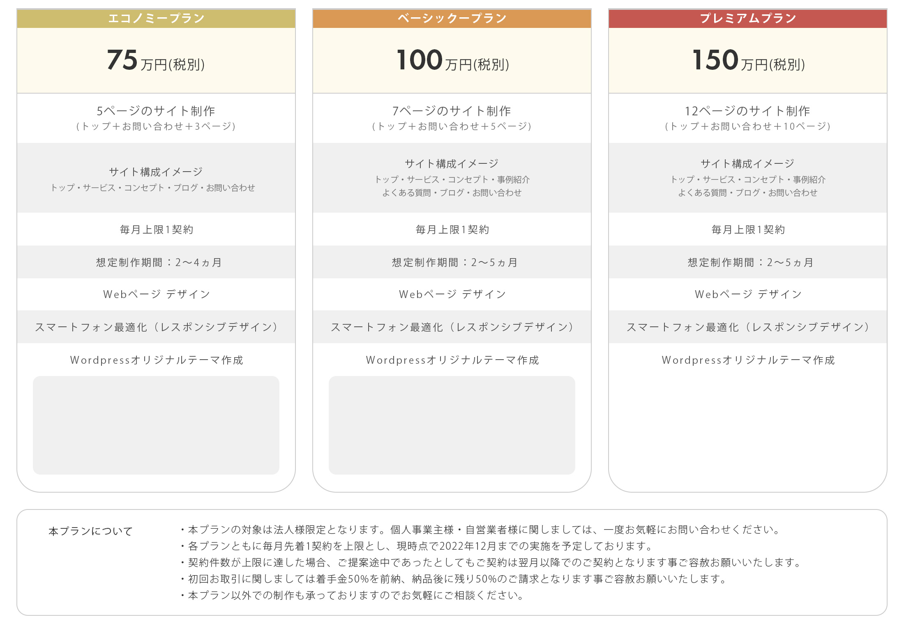This screenshot has height=624, width=904.
Task: Click Webページ デザイン in Basic plan
Action: (452, 294)
